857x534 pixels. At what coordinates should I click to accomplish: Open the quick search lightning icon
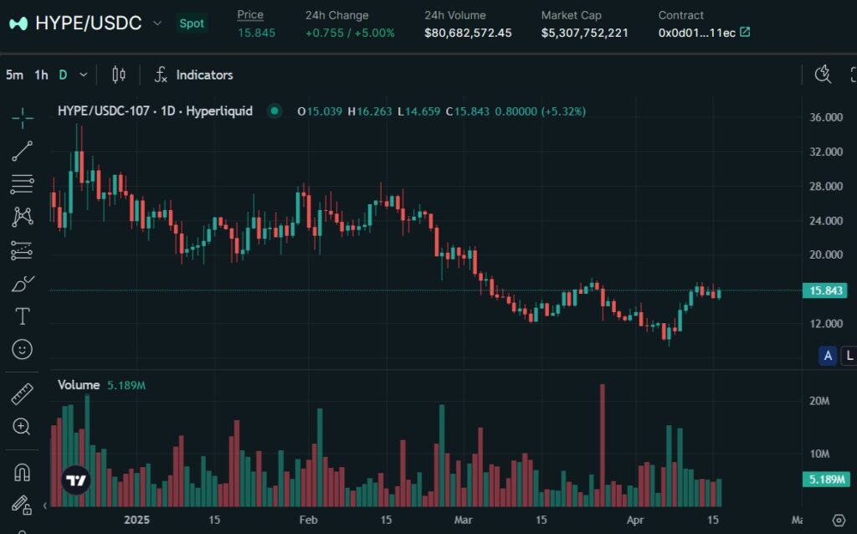coord(824,74)
